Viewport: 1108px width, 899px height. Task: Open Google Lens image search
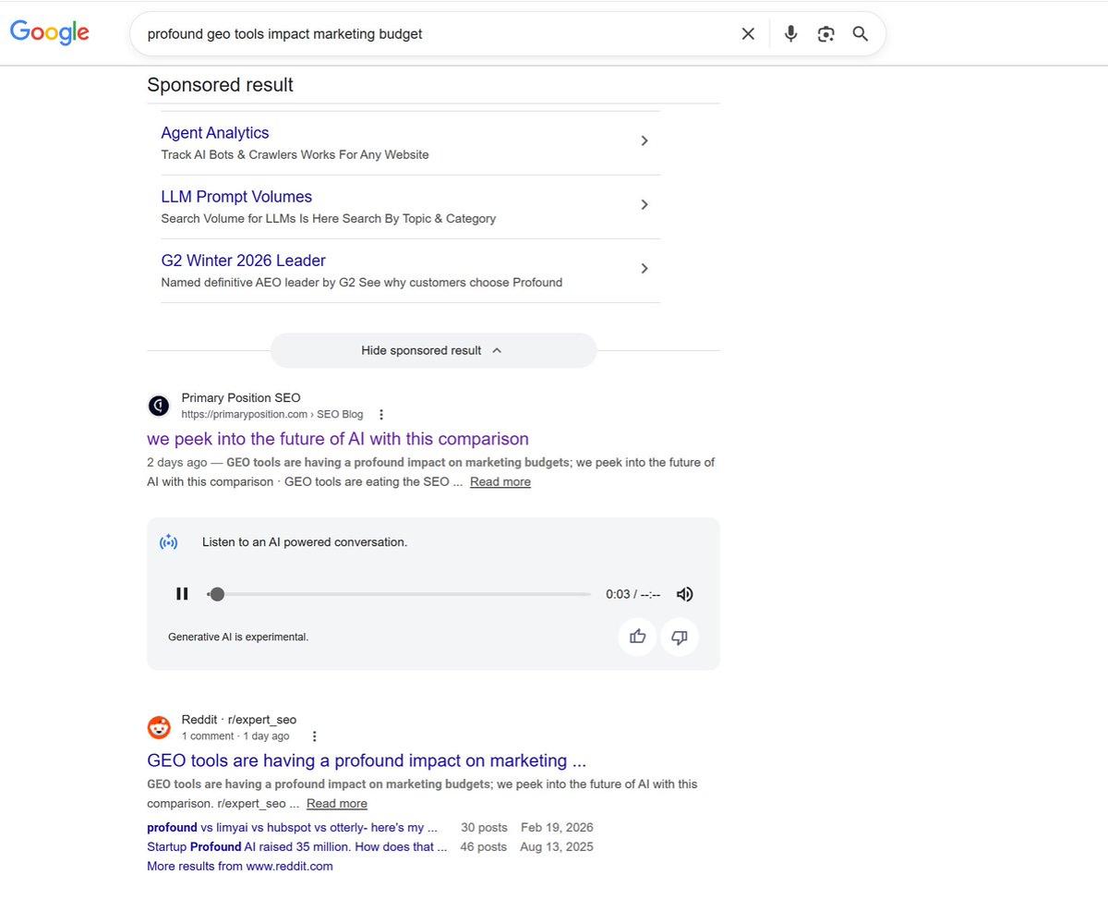pos(825,33)
